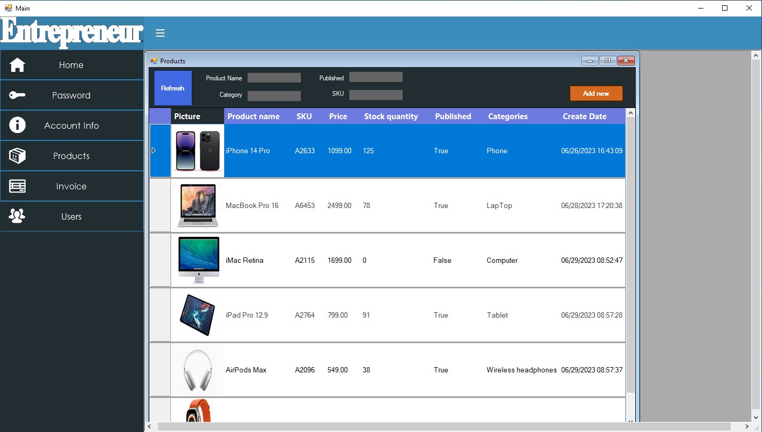Sort by the Categories column header
Image resolution: width=762 pixels, height=432 pixels.
point(522,116)
